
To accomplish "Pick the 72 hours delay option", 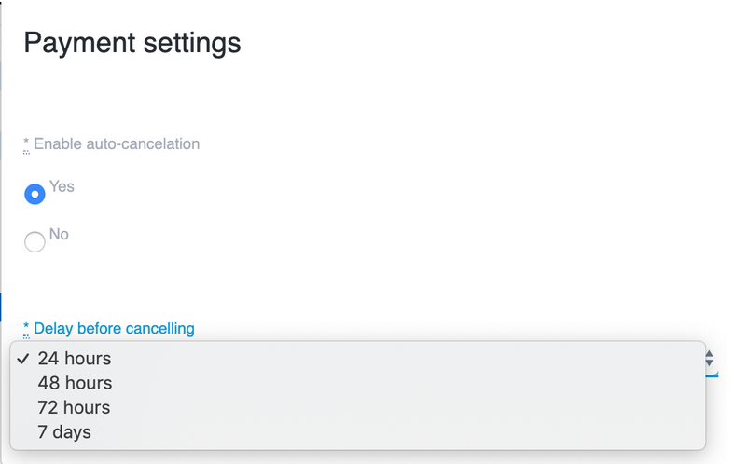I will coord(75,407).
